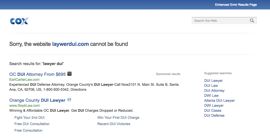
Task: Open the Fight Your 2nd DUI sublink
Action: point(29,117)
